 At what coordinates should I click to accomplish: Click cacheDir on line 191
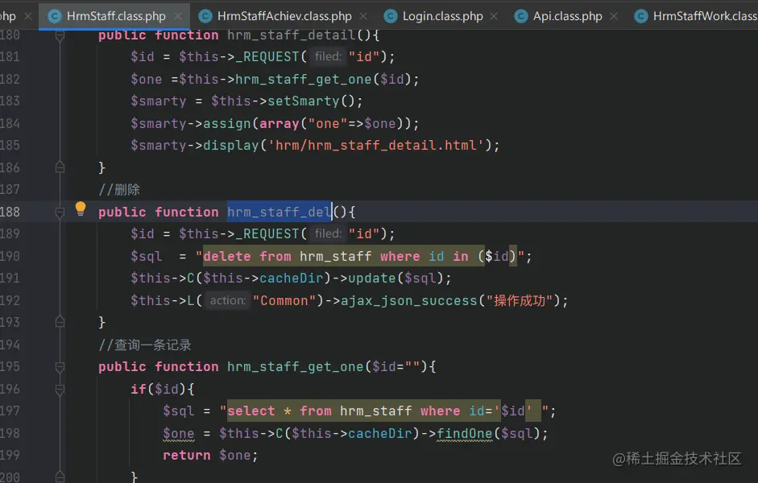[x=291, y=279]
